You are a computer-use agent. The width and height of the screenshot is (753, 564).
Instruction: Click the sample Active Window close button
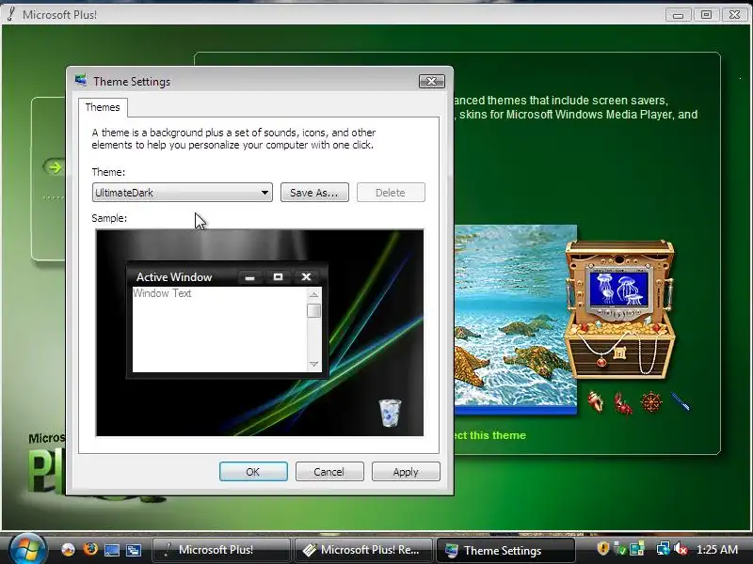[x=307, y=276]
